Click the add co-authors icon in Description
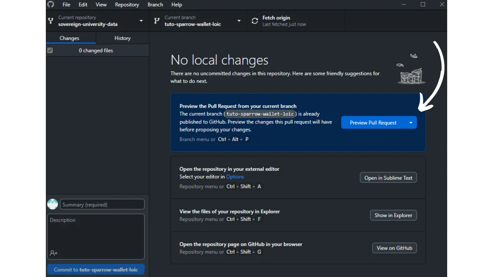The image size is (493, 277). click(x=54, y=253)
